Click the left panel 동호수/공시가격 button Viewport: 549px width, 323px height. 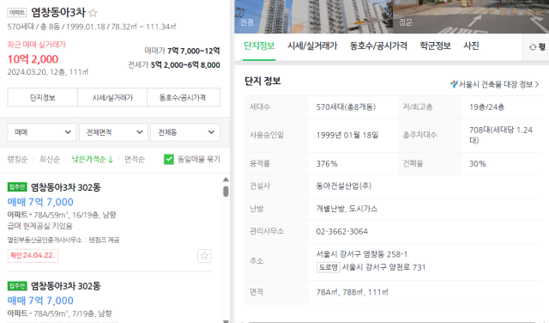tap(184, 97)
